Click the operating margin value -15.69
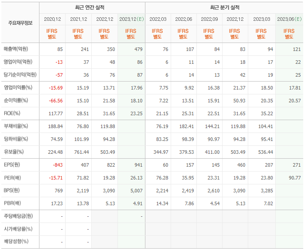This screenshot has height=250, width=305. click(x=55, y=88)
